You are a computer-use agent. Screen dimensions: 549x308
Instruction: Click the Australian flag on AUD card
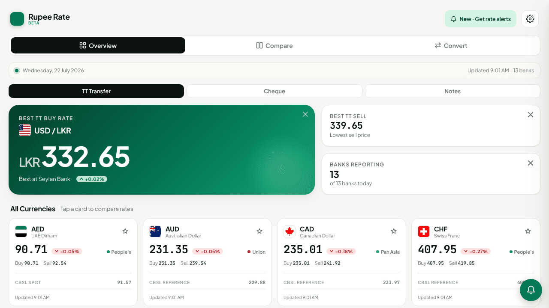[155, 231]
